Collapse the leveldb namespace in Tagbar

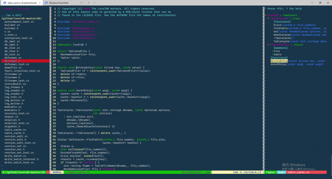pyautogui.click(x=266, y=15)
